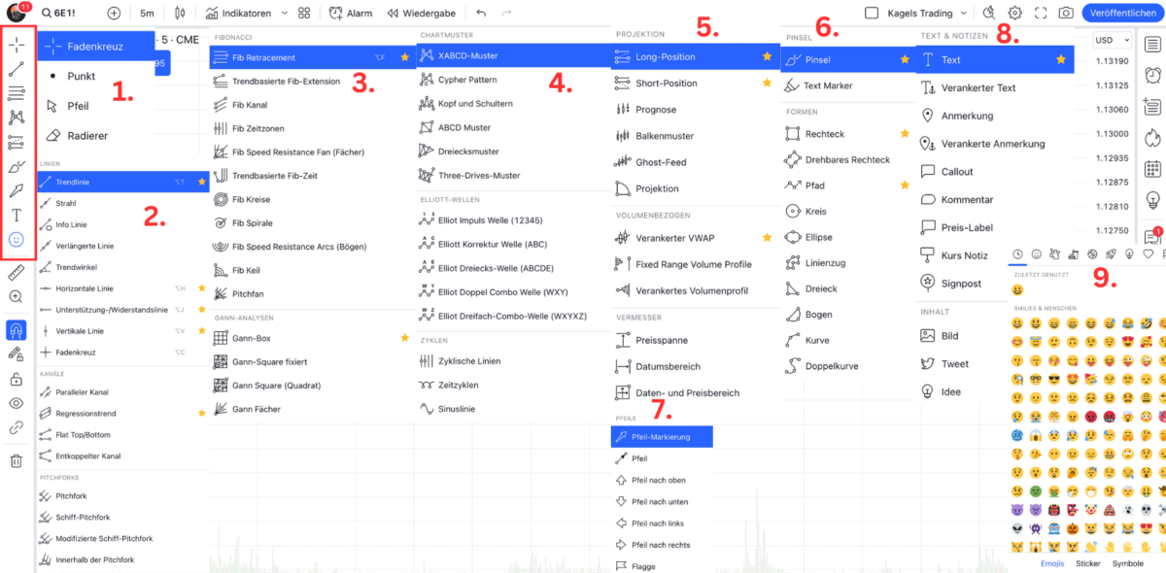
Task: Switch to the Sticker tab in the emoji panel
Action: tap(1088, 562)
